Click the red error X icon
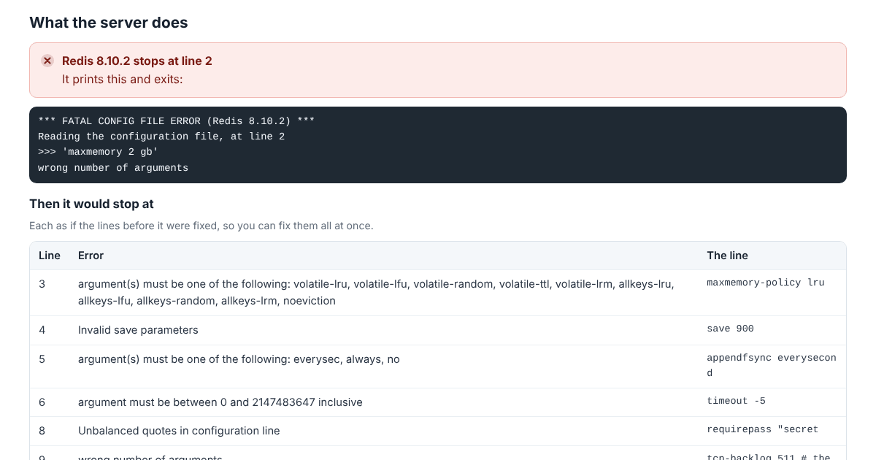The width and height of the screenshot is (876, 460). tap(47, 61)
